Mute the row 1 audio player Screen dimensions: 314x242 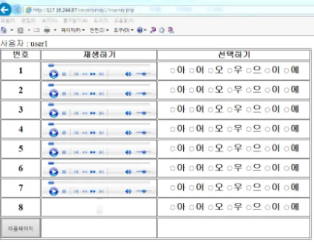(x=128, y=74)
